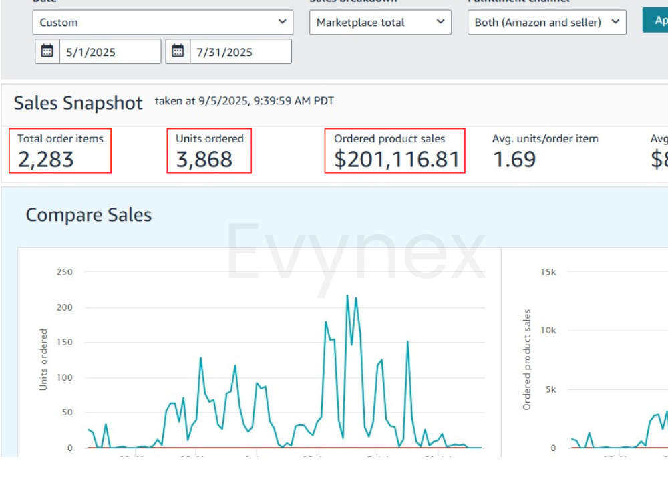The image size is (668, 501).
Task: Click the end date field 7/31/2025
Action: (240, 52)
